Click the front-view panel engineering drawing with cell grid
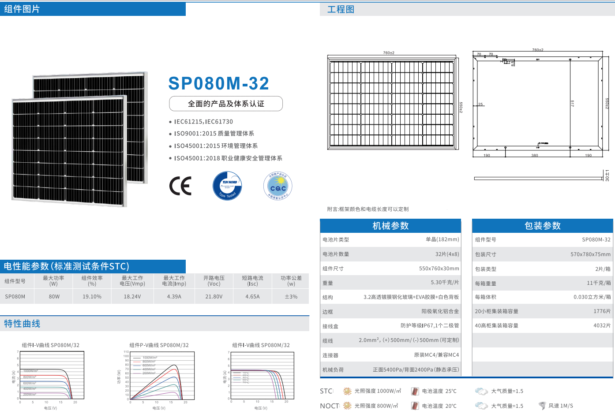Image resolution: width=615 pixels, height=418 pixels. coord(392,104)
